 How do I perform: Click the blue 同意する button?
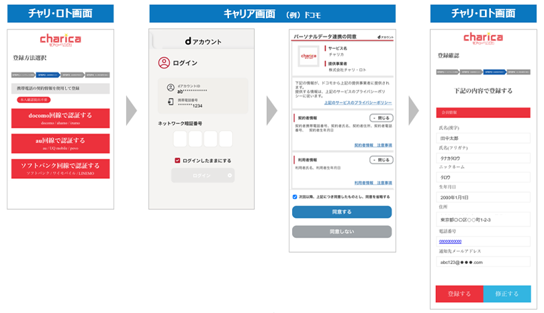tap(342, 212)
